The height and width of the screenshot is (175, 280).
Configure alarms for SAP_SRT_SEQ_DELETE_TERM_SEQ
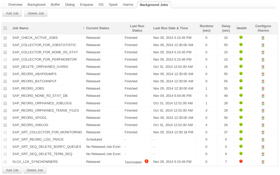tap(263, 154)
